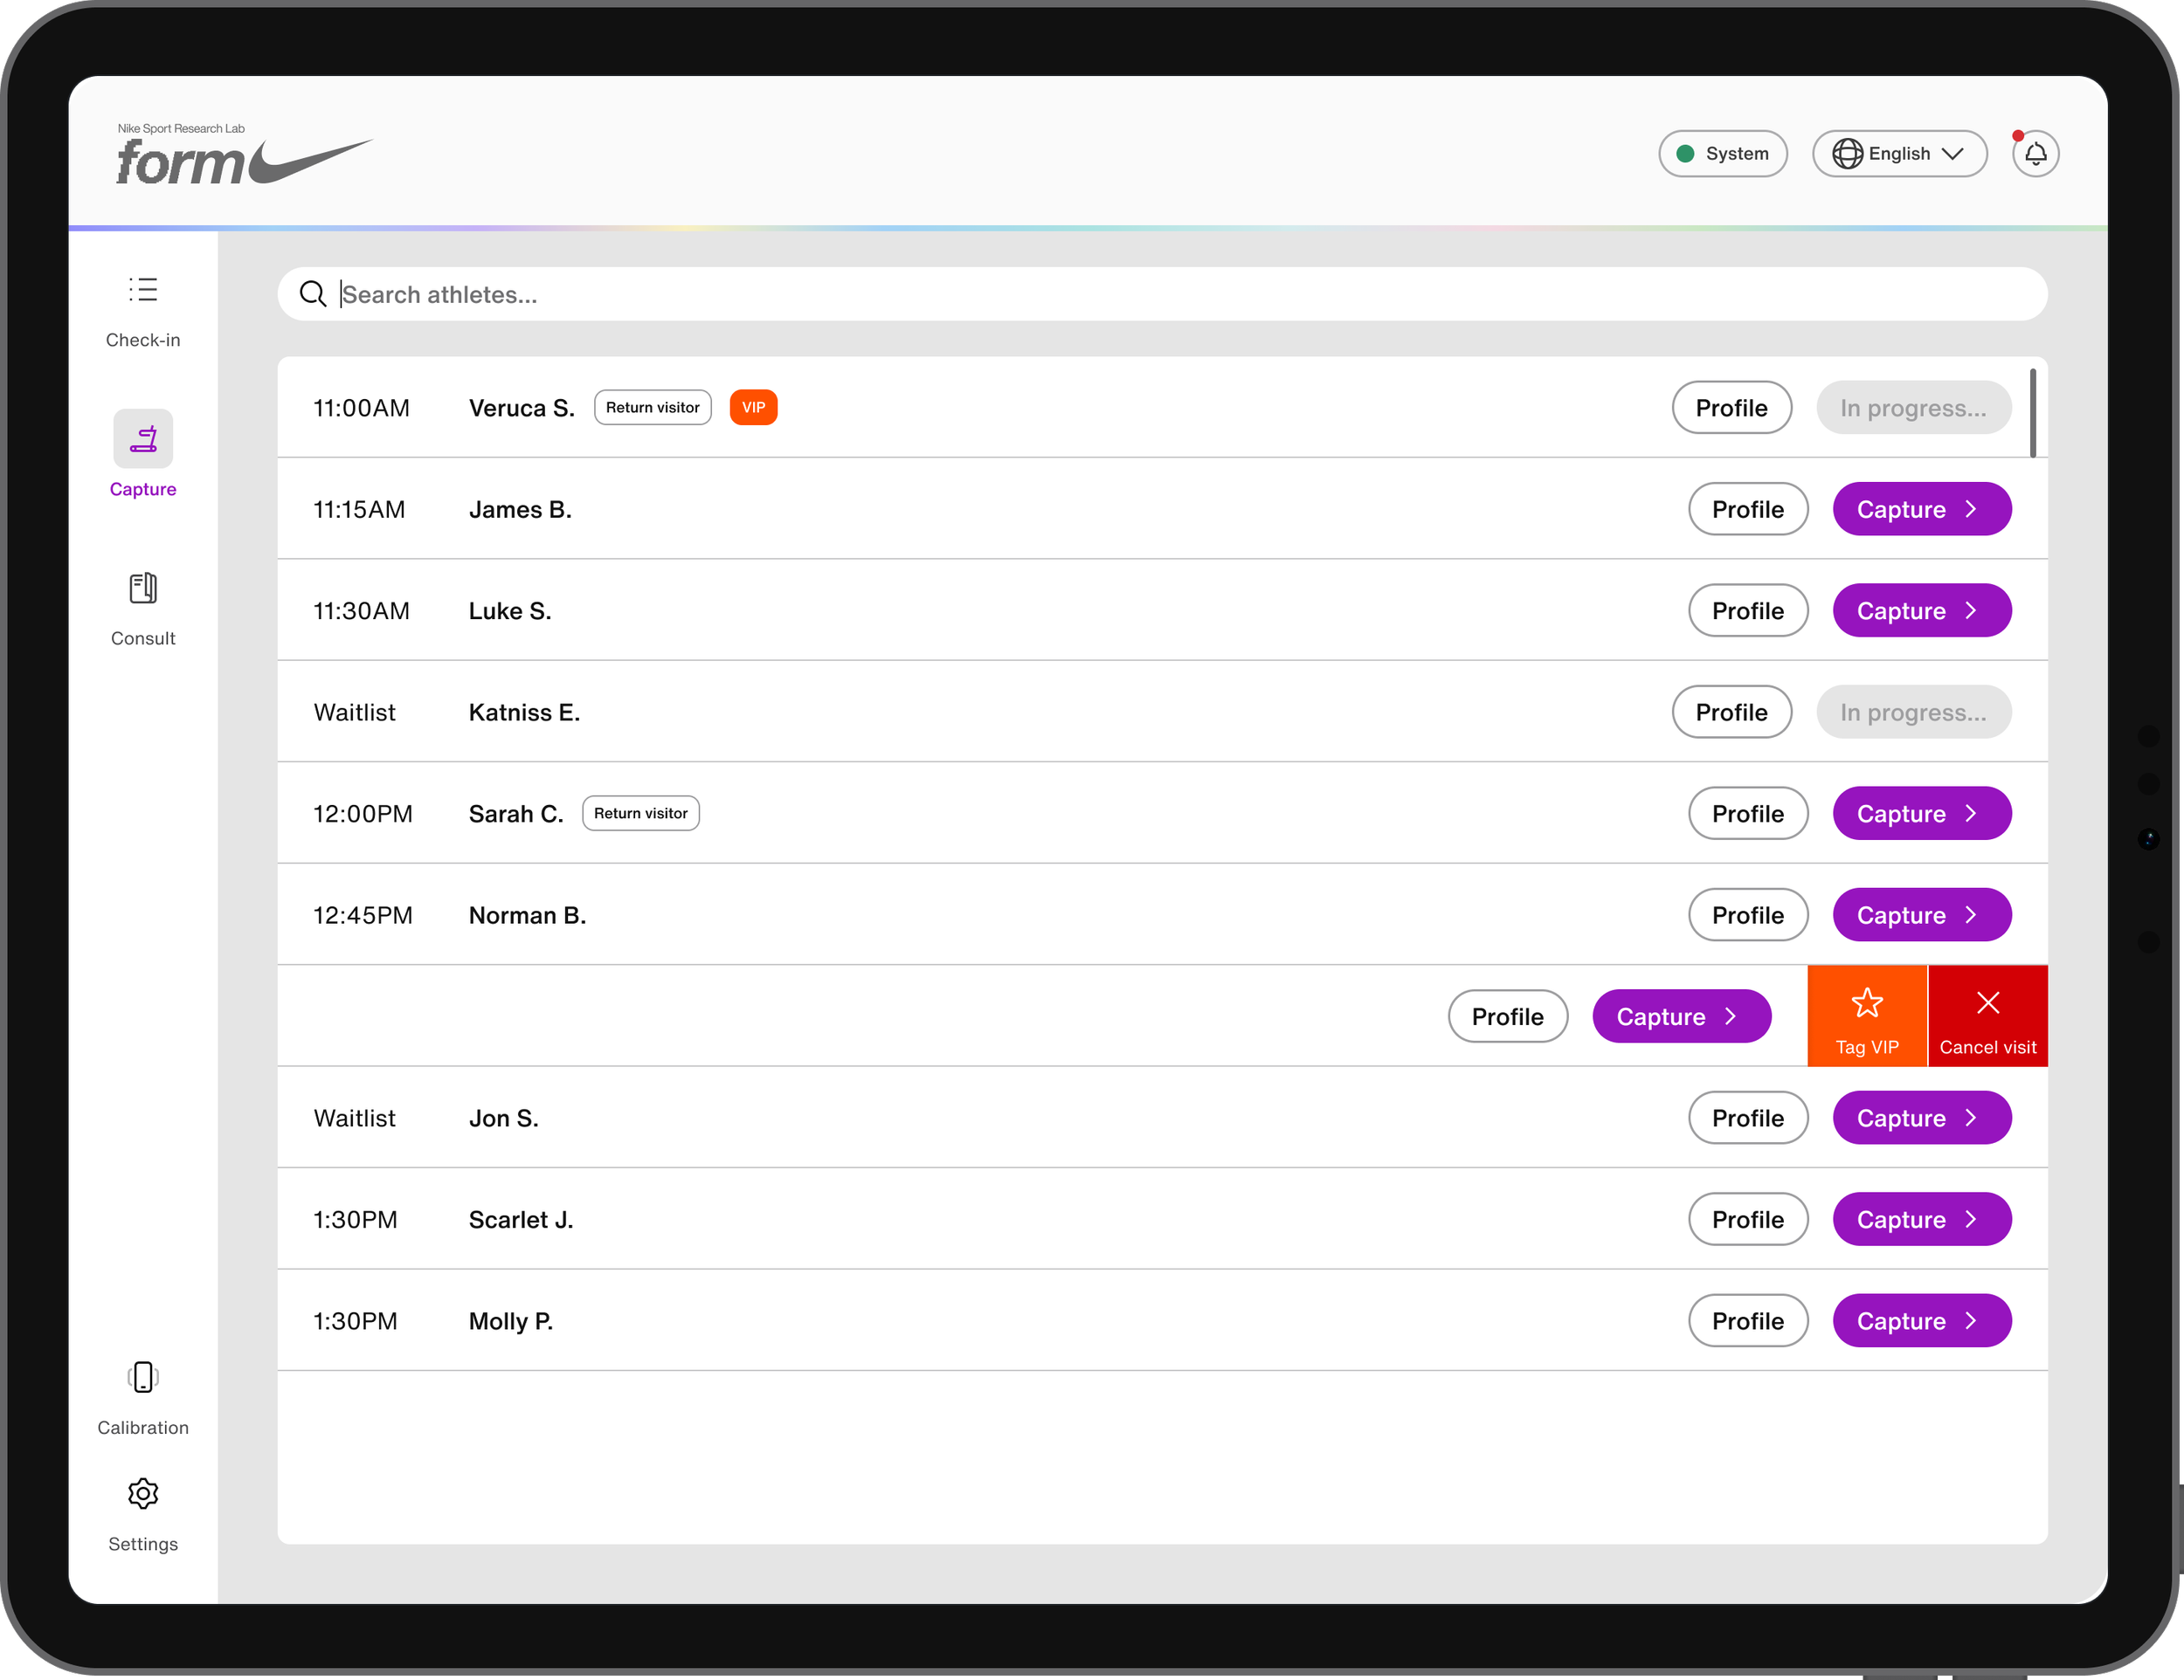Screen dimensions: 2184x1680
Task: Open Jon S. profile
Action: coord(1747,1119)
